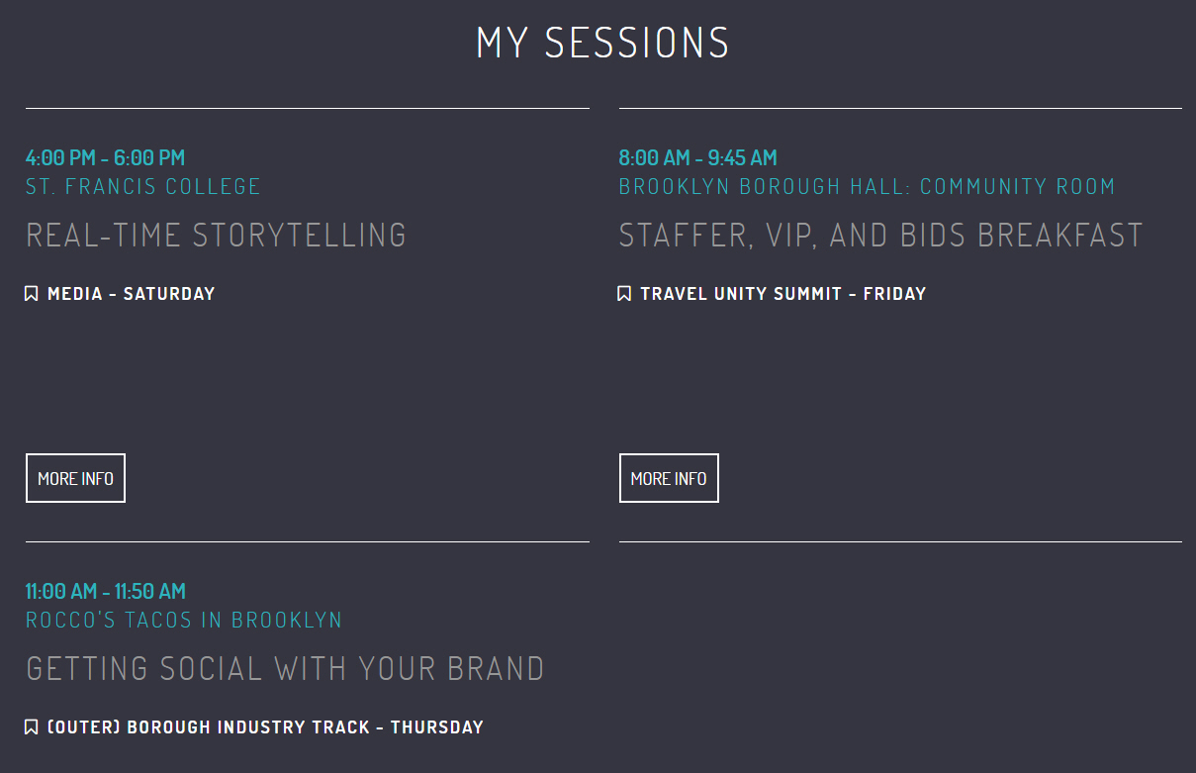This screenshot has height=773, width=1196.
Task: Open the Getting Social With Your Brand session
Action: (x=285, y=669)
